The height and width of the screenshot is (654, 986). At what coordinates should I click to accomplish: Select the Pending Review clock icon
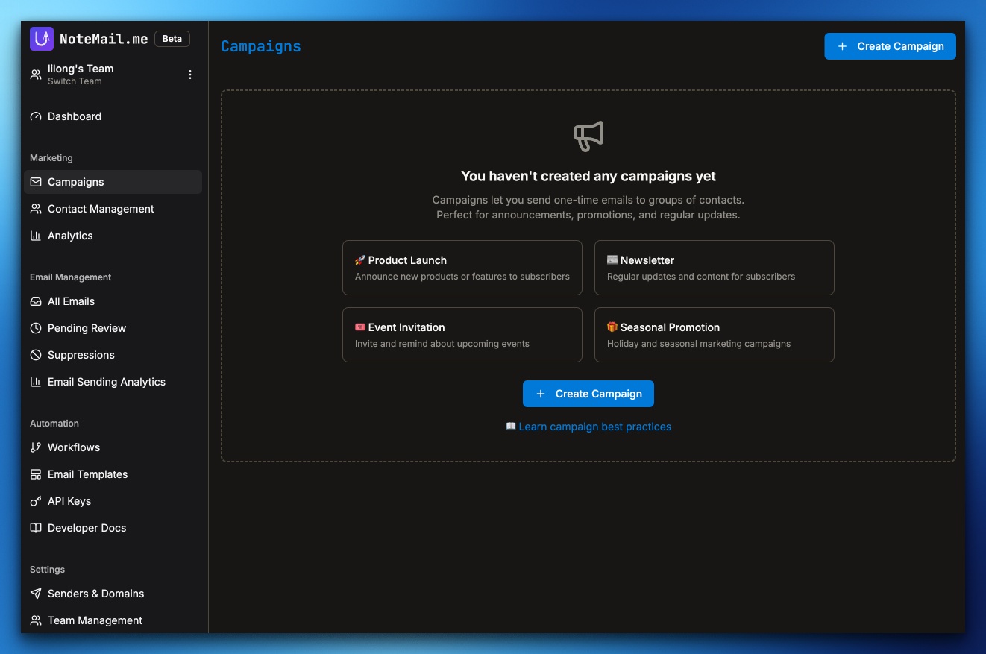(x=36, y=328)
